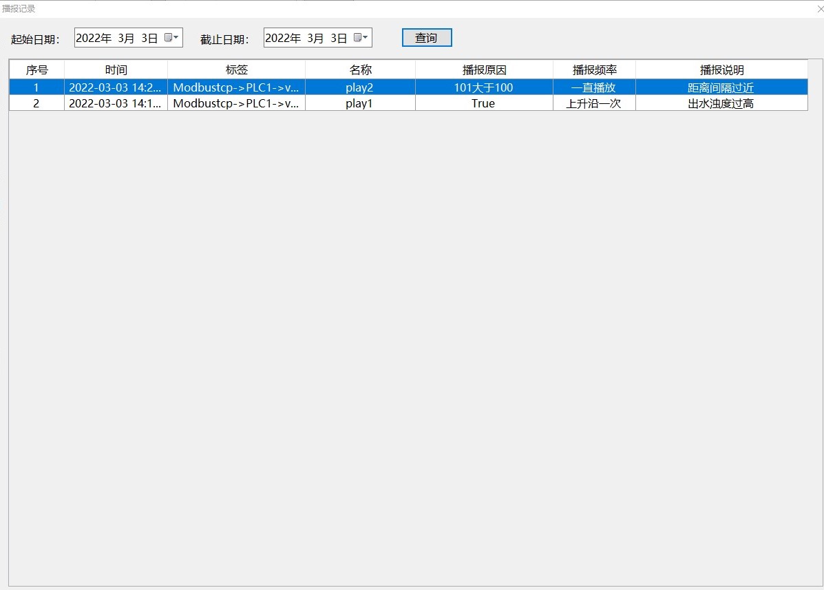Click the 播报原因 column header
This screenshot has height=590, width=824.
[483, 70]
